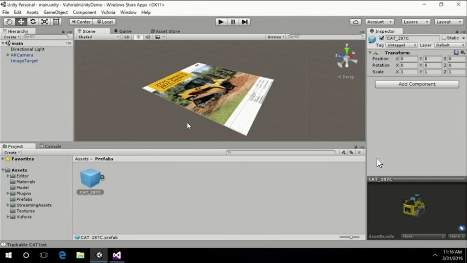467x263 pixels.
Task: Select the Rect transform tool
Action: [x=56, y=22]
